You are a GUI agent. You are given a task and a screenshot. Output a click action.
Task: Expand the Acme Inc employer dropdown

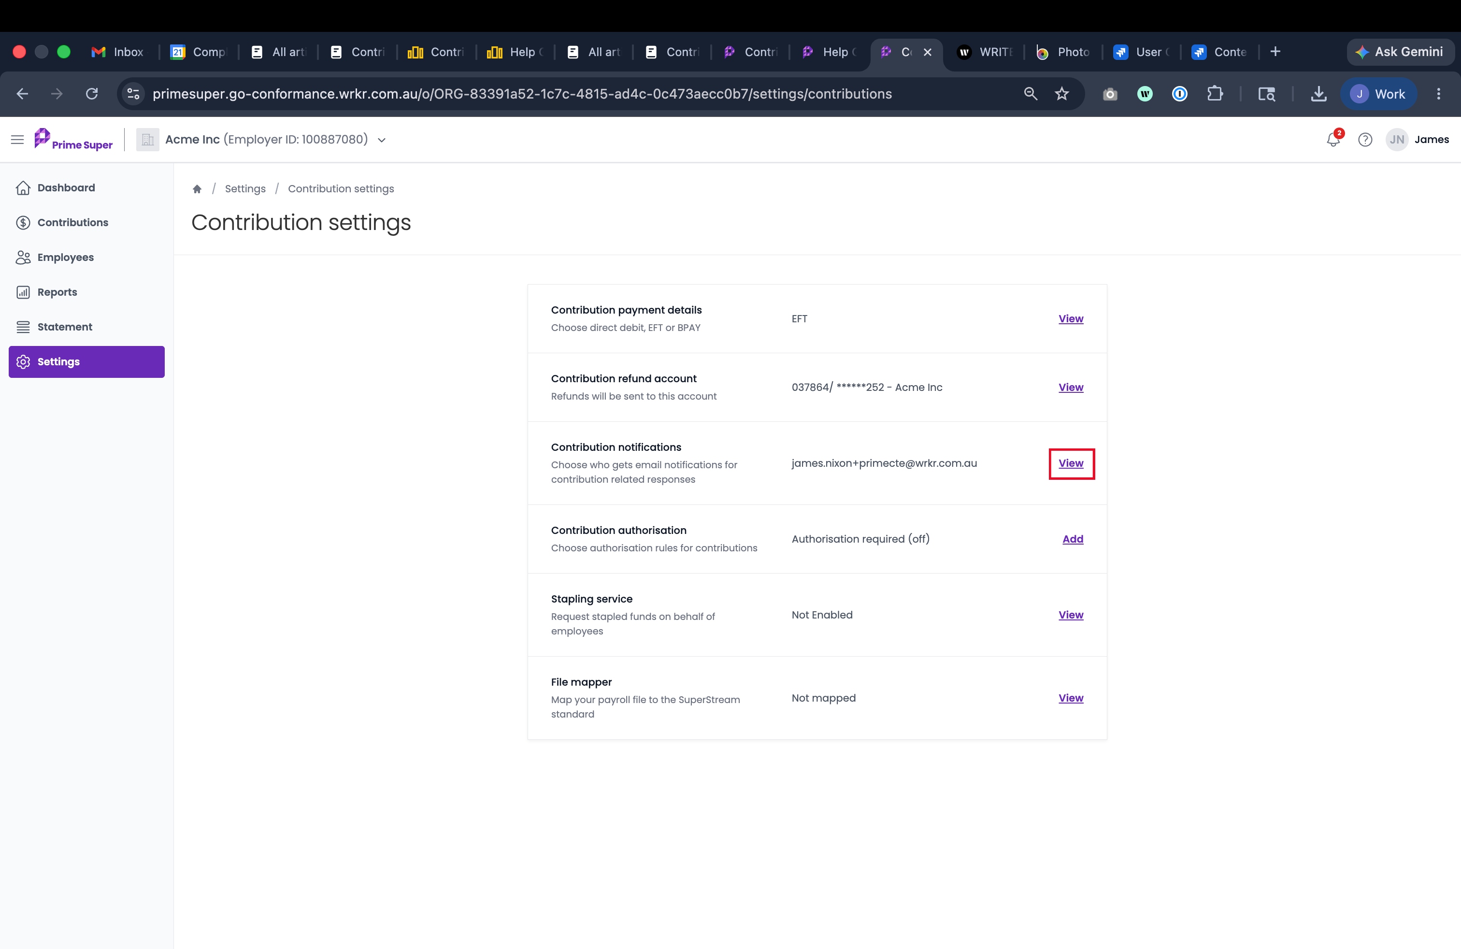(382, 140)
